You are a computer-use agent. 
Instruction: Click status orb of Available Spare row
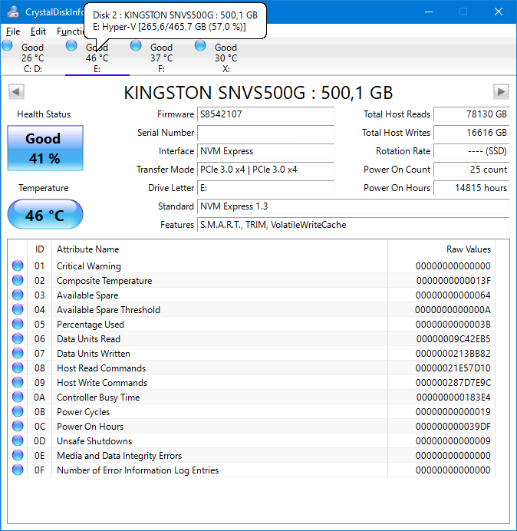[x=18, y=295]
